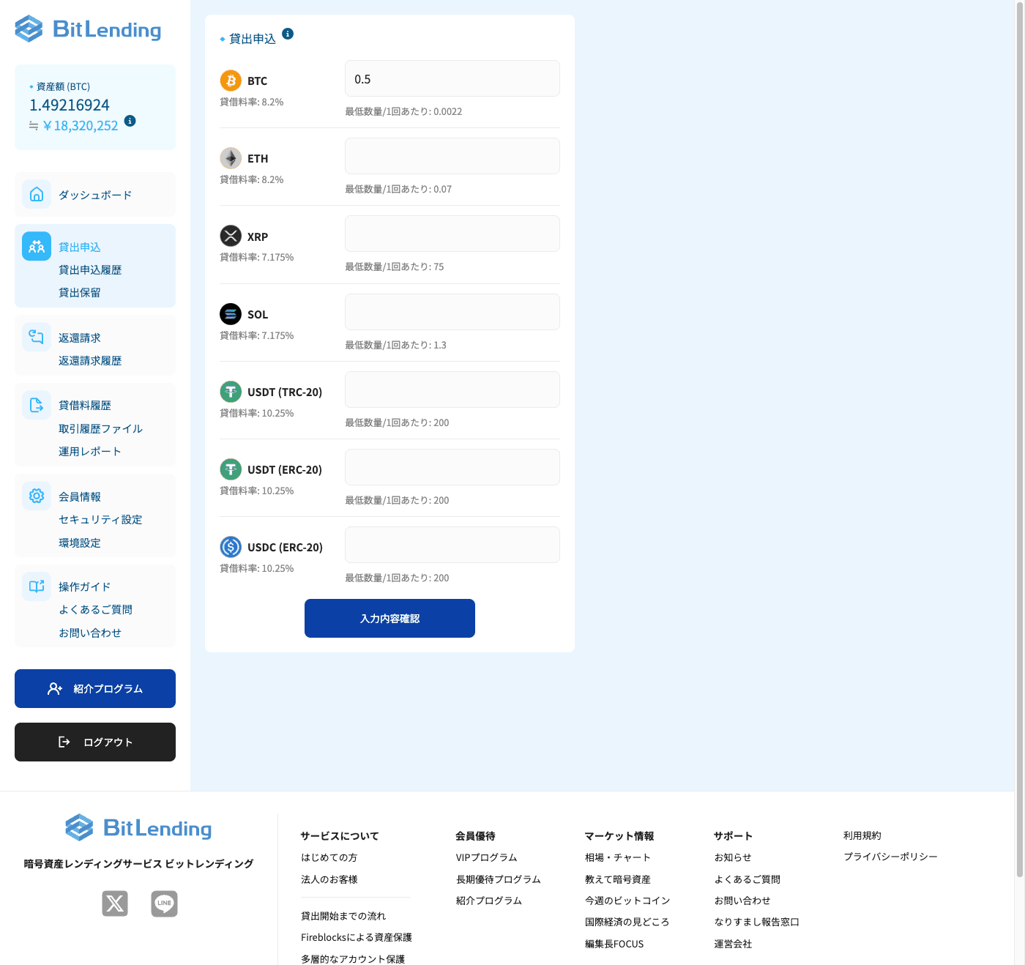Select 貸出申込 in the sidebar
The image size is (1025, 965).
(x=80, y=247)
